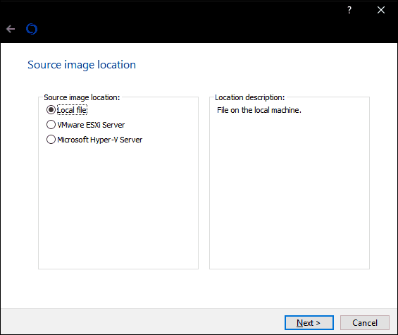This screenshot has width=398, height=335.
Task: Click the blue 'Source image location' page heading
Action: coord(82,65)
